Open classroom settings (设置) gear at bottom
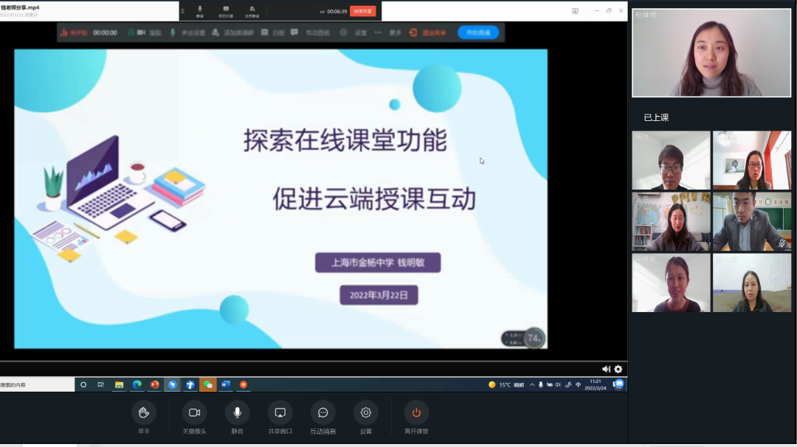797x447 pixels. pos(365,412)
